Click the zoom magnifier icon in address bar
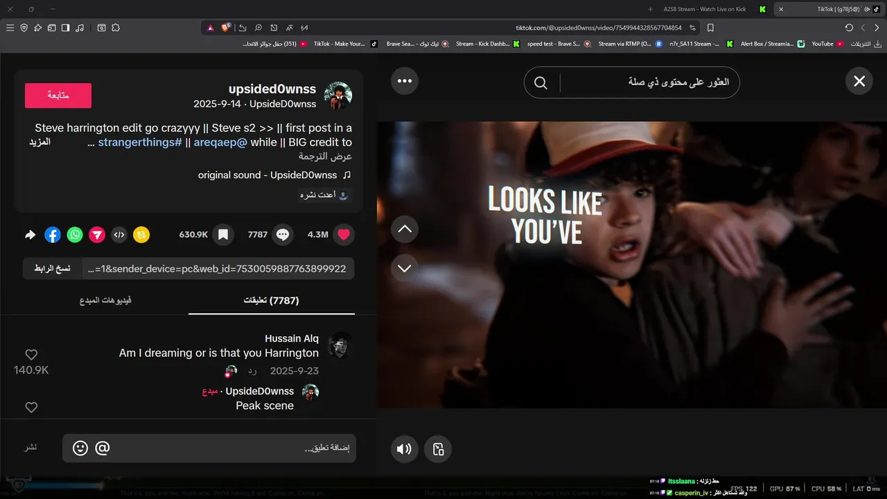This screenshot has width=887, height=499. tap(258, 28)
